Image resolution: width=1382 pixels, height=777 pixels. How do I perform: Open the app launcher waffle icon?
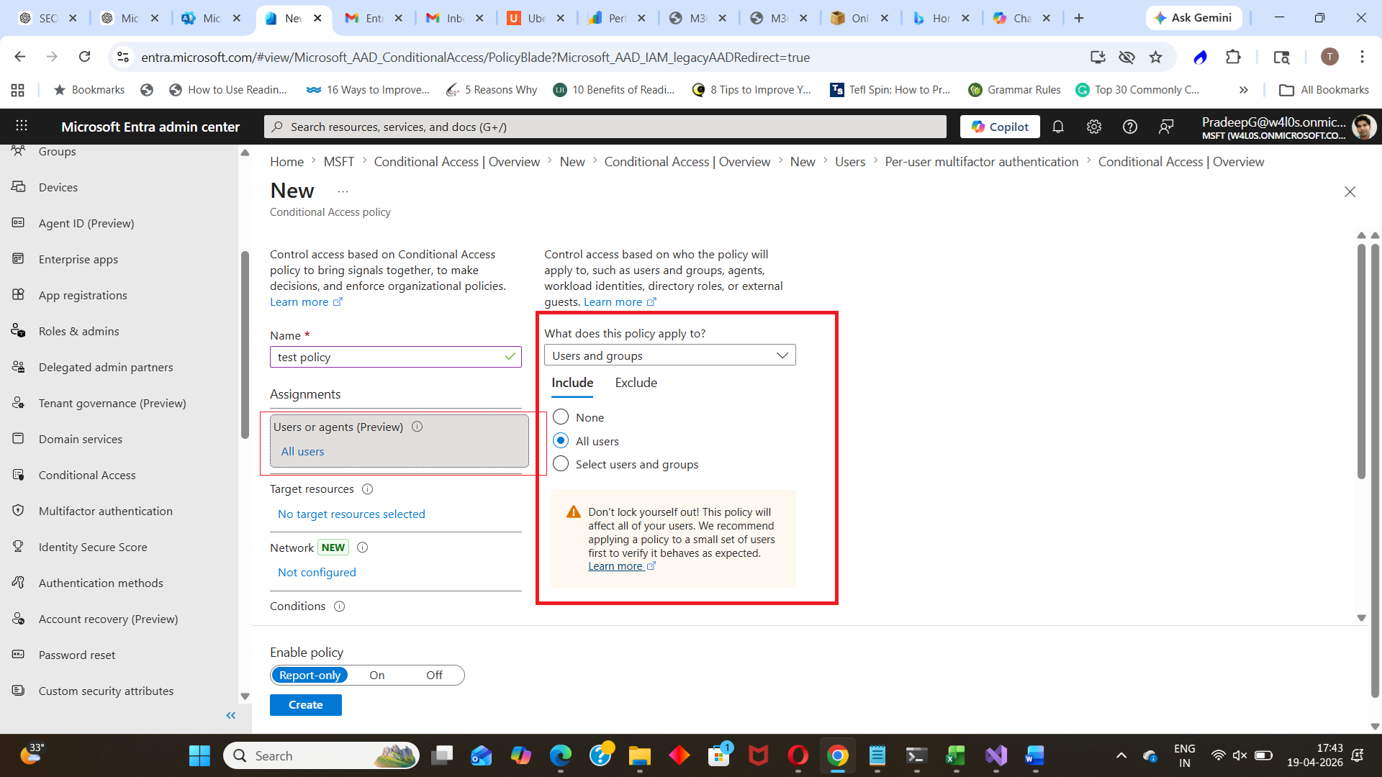[x=22, y=127]
